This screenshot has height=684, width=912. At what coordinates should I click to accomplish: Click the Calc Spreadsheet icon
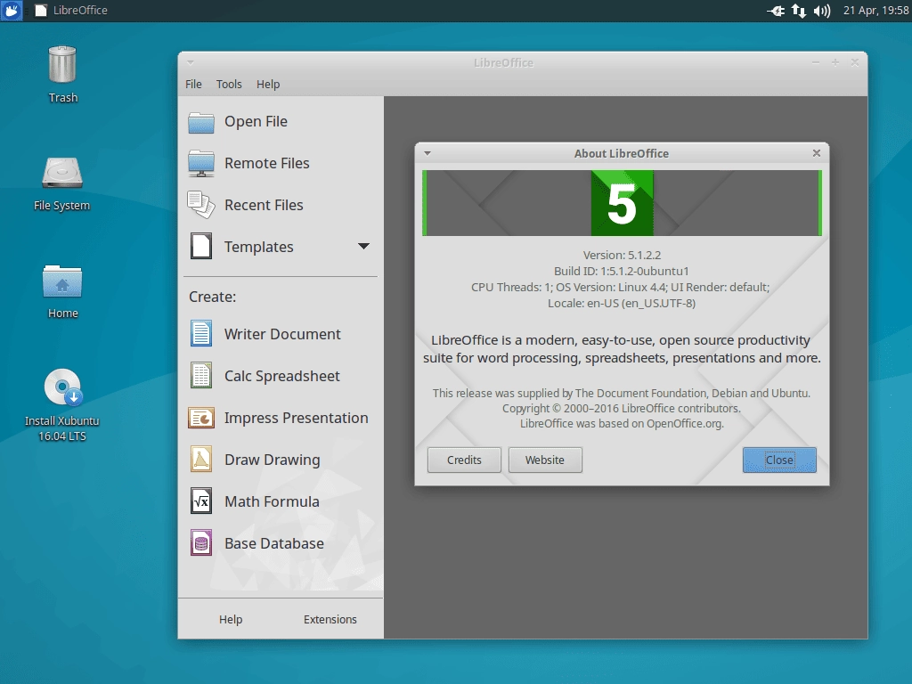[x=201, y=376]
